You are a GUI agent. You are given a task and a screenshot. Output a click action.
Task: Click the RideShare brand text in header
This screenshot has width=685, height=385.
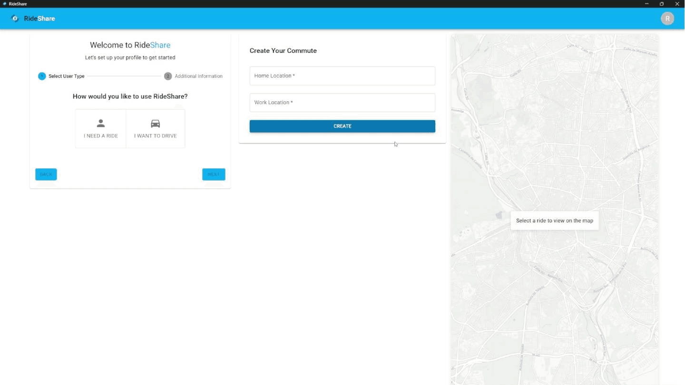click(39, 19)
